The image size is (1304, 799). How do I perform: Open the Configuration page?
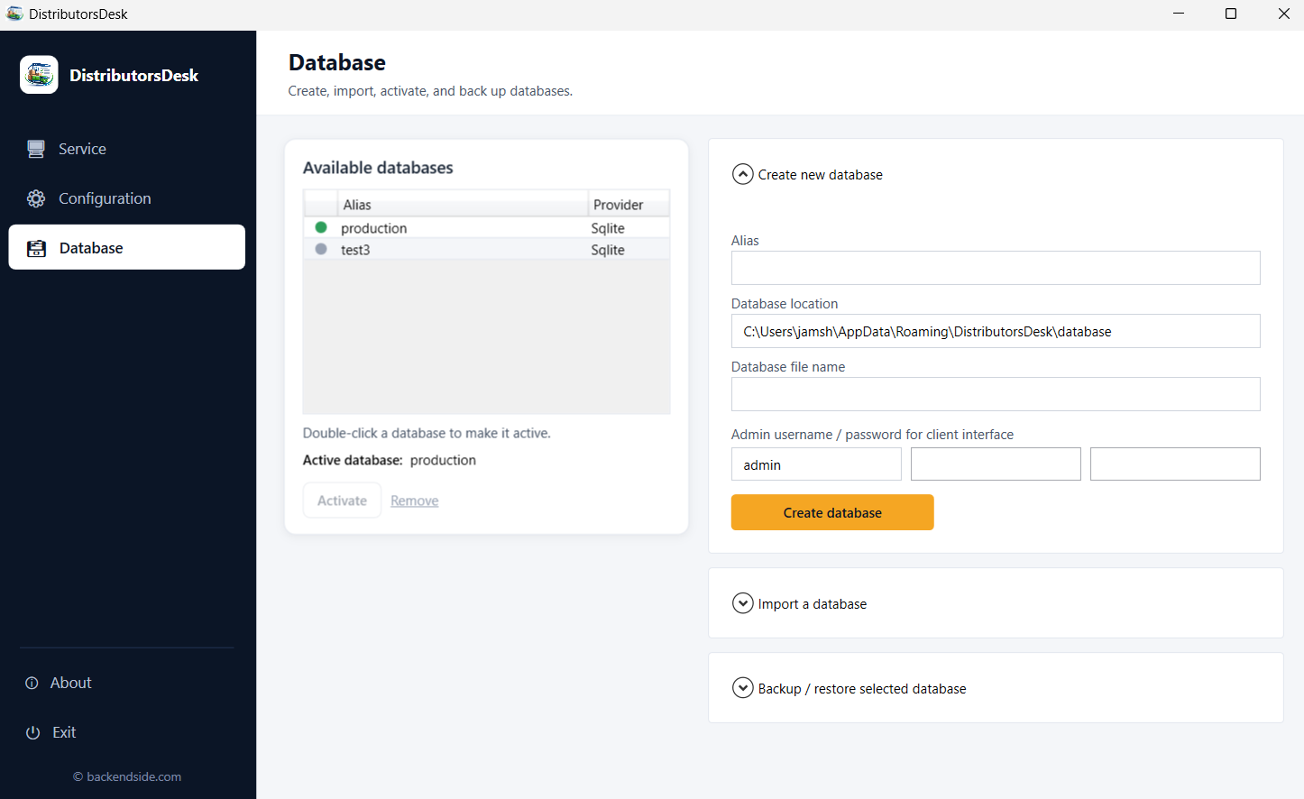(x=127, y=198)
